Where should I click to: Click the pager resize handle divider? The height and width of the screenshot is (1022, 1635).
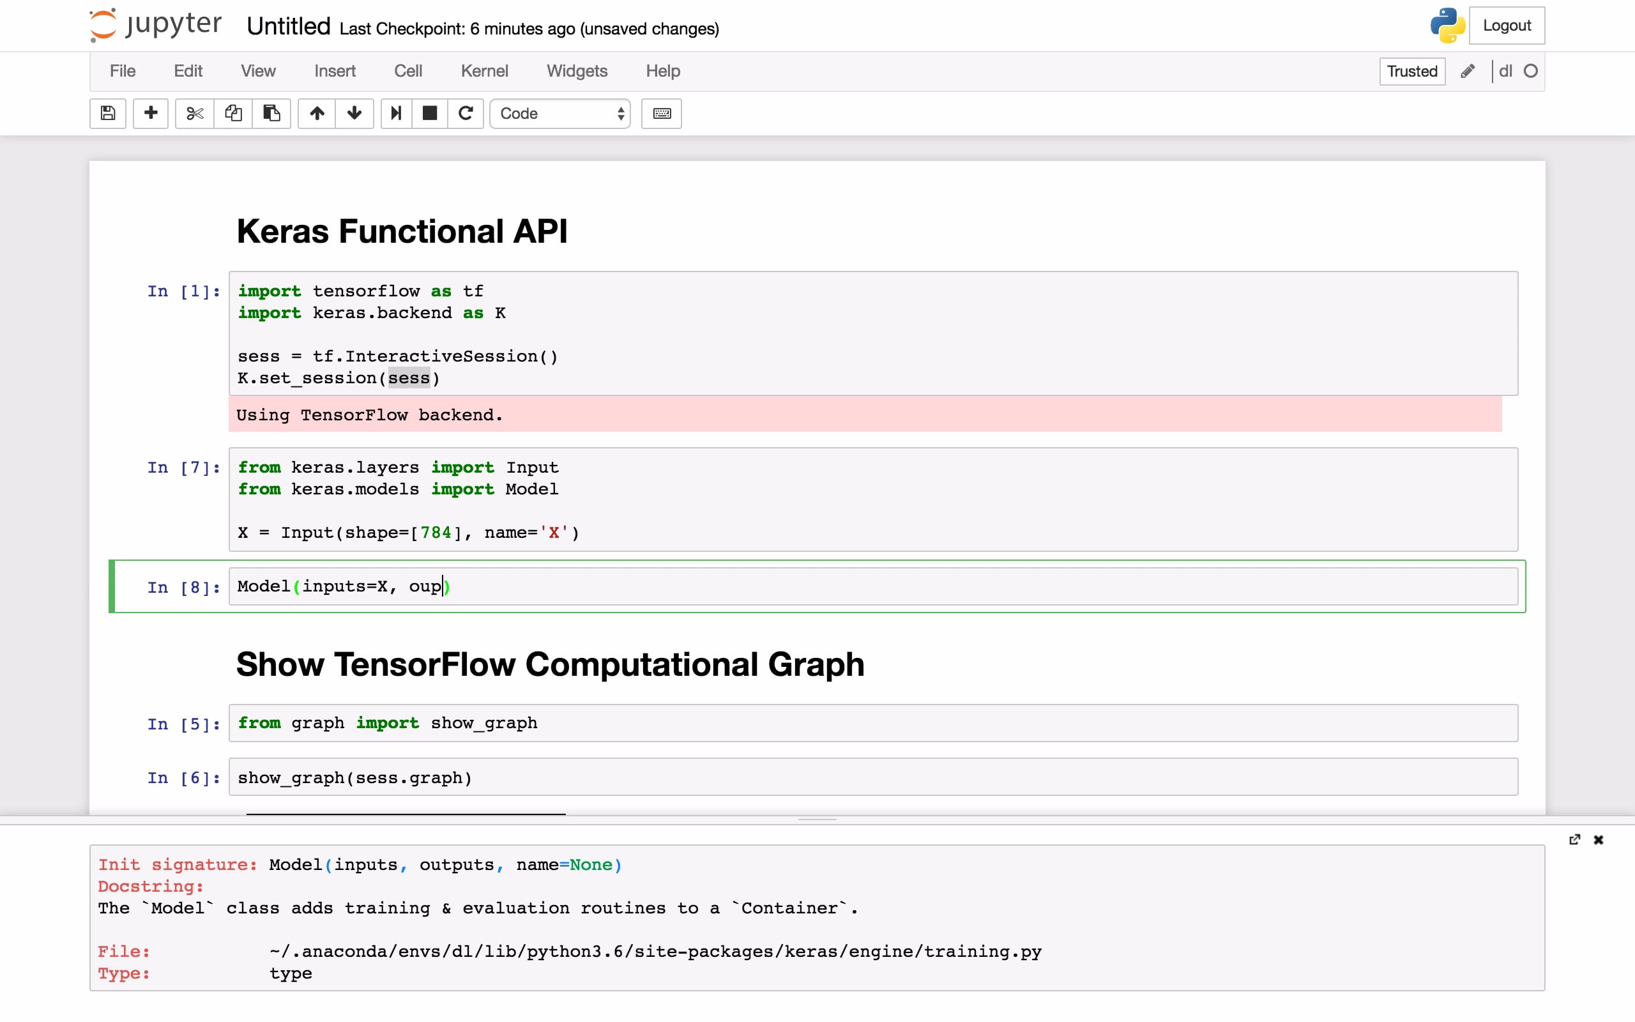point(817,820)
